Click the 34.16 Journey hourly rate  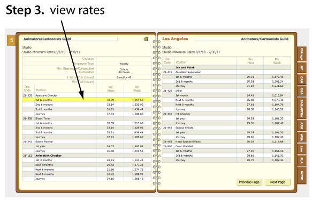tap(110, 179)
